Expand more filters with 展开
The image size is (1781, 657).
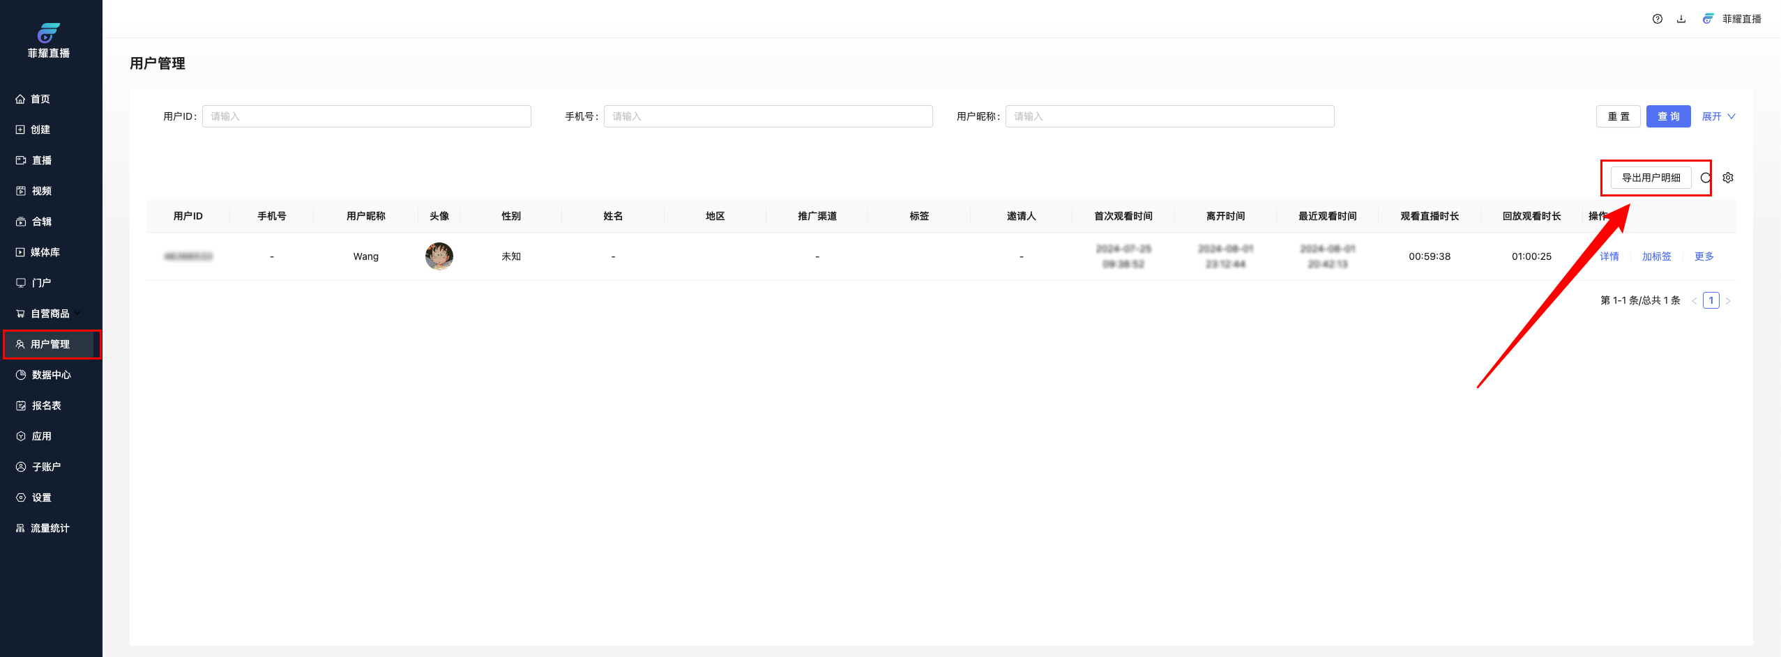[x=1718, y=116]
